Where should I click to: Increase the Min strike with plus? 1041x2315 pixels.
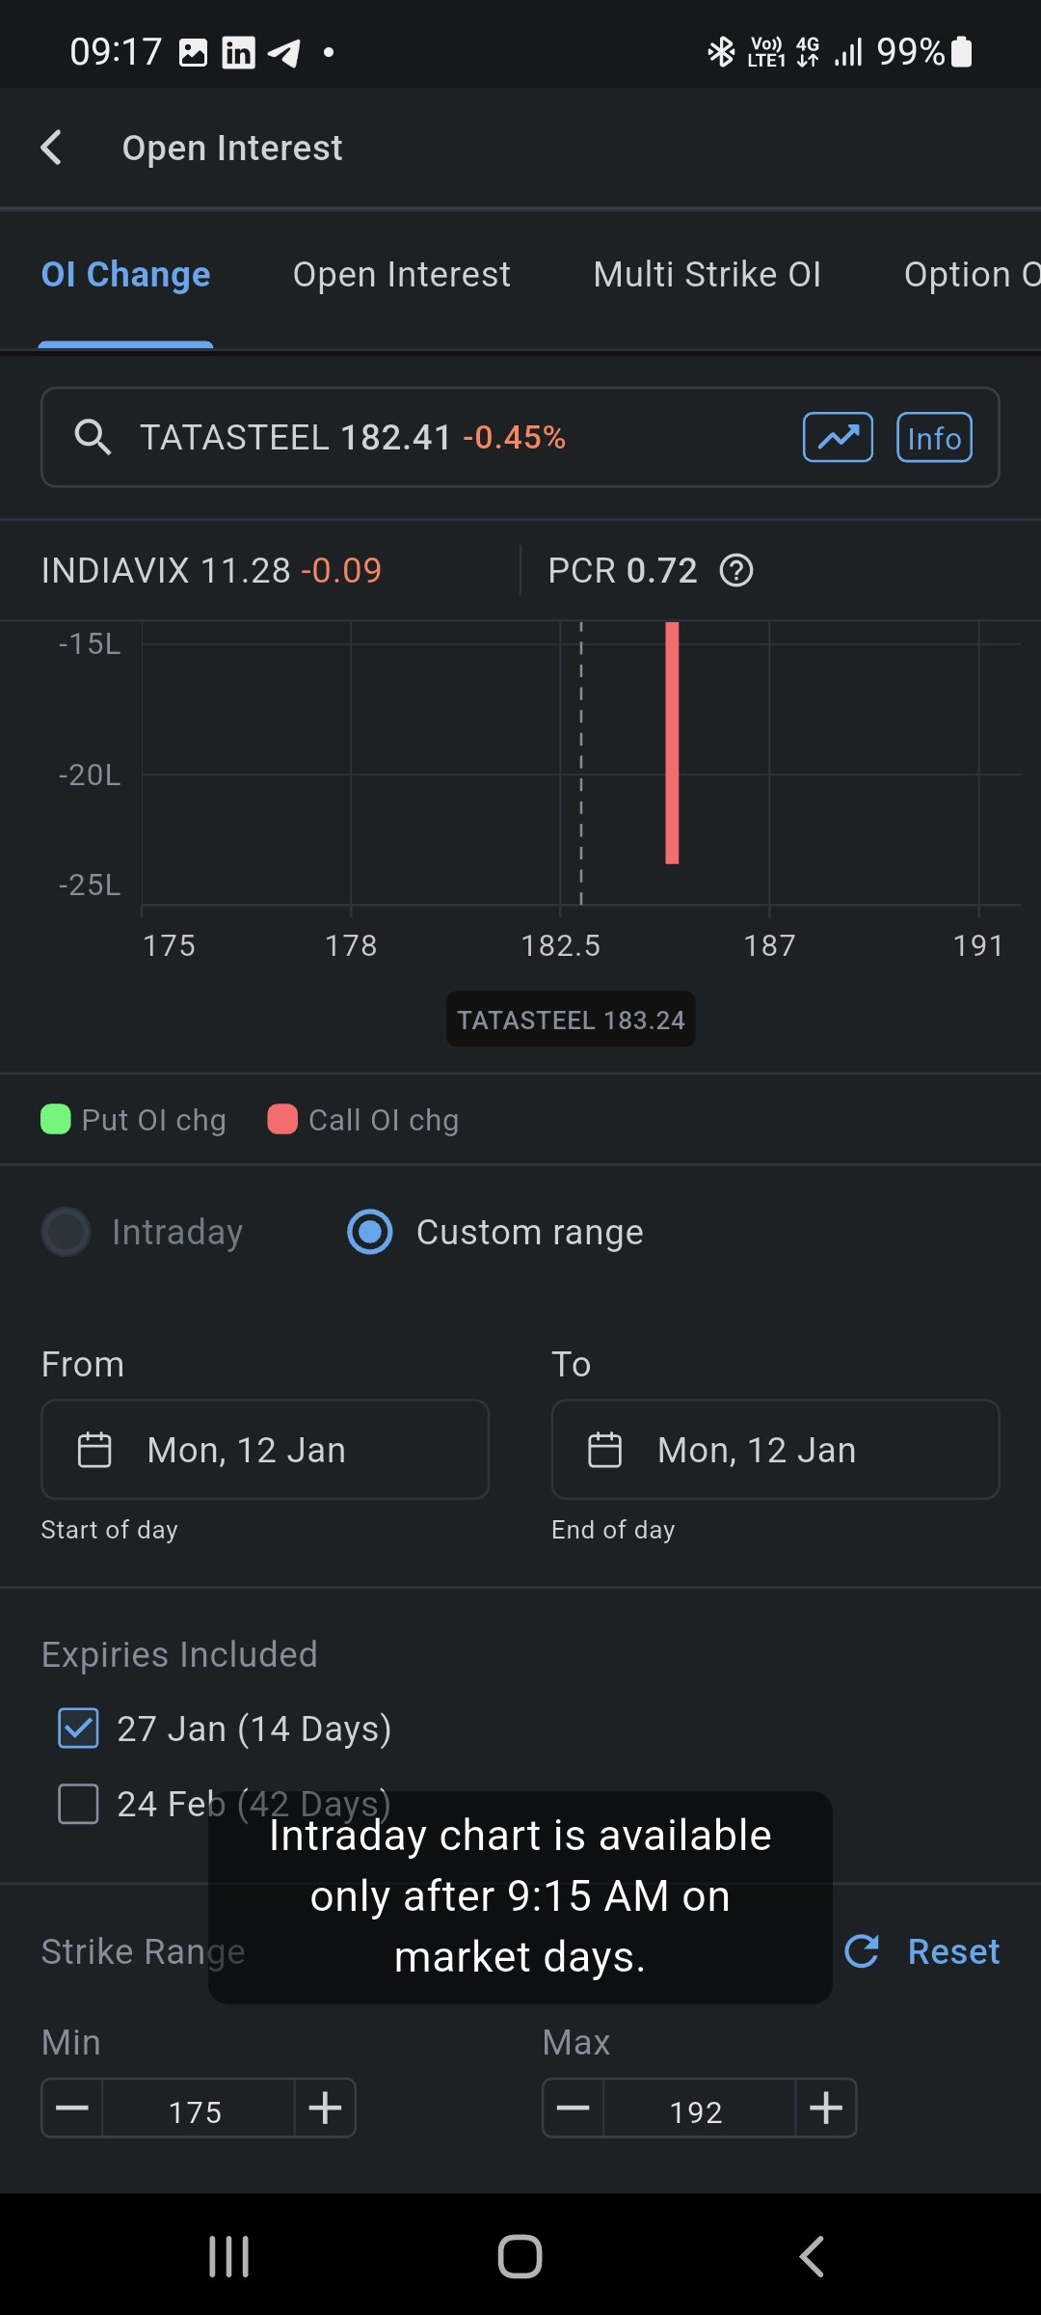[325, 2109]
